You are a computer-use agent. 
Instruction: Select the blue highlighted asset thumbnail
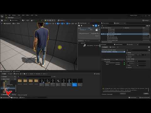click(x=75, y=83)
